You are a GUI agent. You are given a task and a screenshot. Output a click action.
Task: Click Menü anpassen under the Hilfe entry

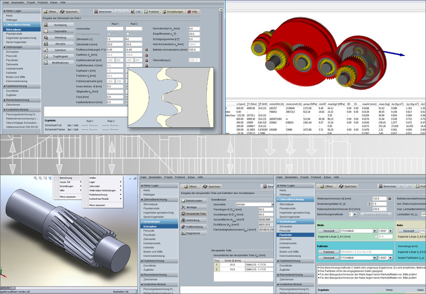pyautogui.click(x=67, y=197)
